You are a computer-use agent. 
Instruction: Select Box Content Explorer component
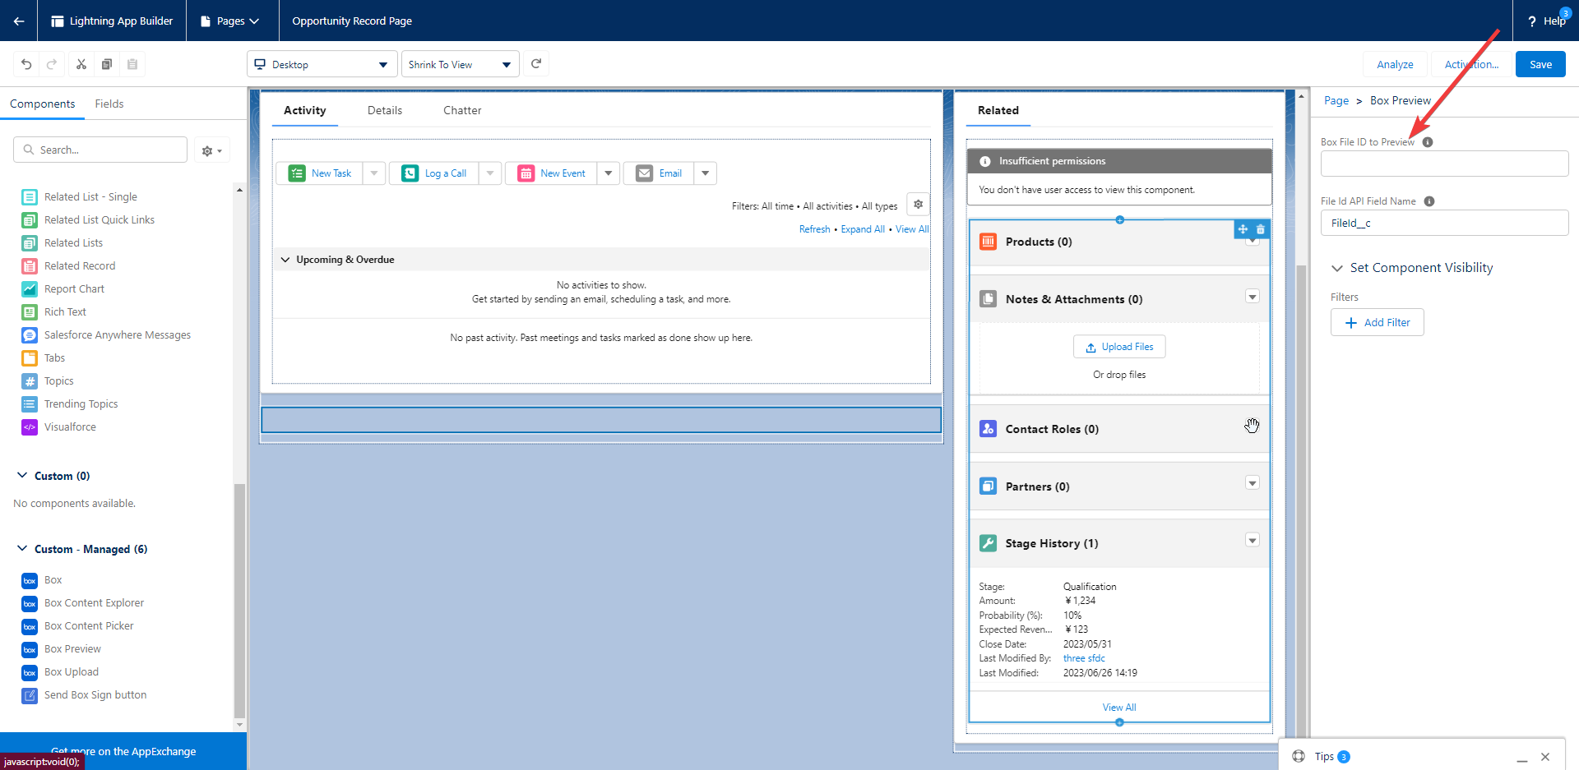click(94, 603)
